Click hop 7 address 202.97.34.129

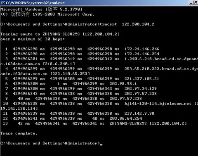coord(141,89)
